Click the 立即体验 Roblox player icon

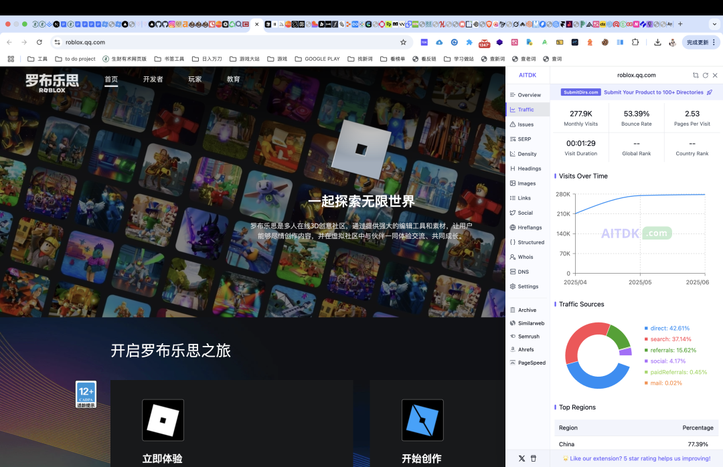click(x=163, y=420)
